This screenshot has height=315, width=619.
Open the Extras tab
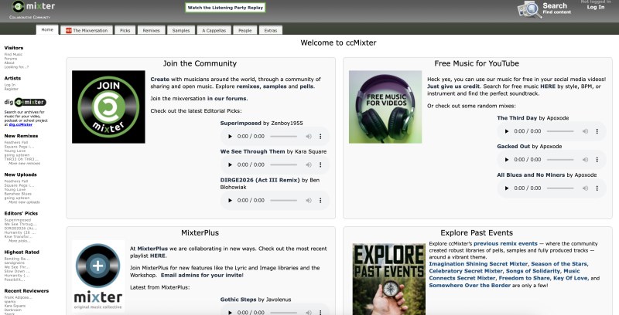pos(271,30)
